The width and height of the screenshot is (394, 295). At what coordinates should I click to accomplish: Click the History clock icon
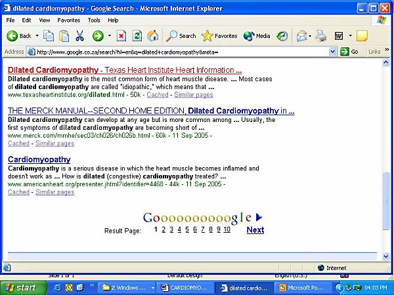click(x=282, y=36)
